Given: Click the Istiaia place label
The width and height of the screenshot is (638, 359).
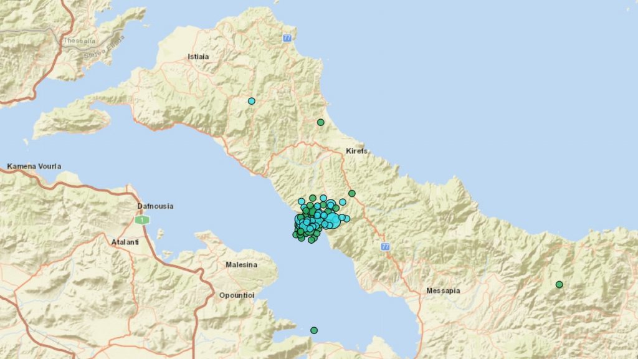Looking at the screenshot, I should 198,57.
